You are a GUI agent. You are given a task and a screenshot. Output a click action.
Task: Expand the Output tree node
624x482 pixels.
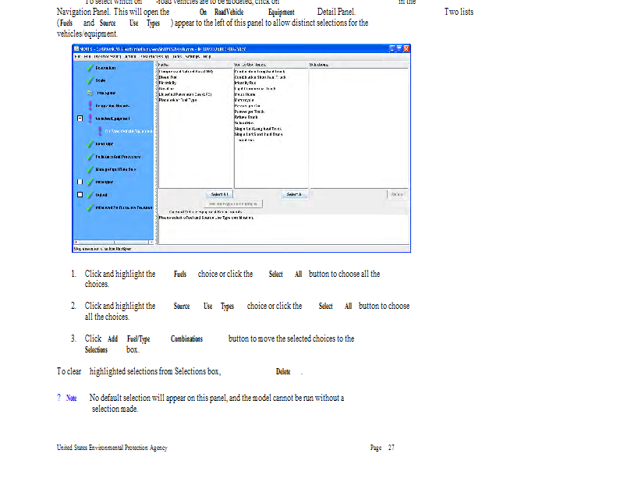[80, 195]
